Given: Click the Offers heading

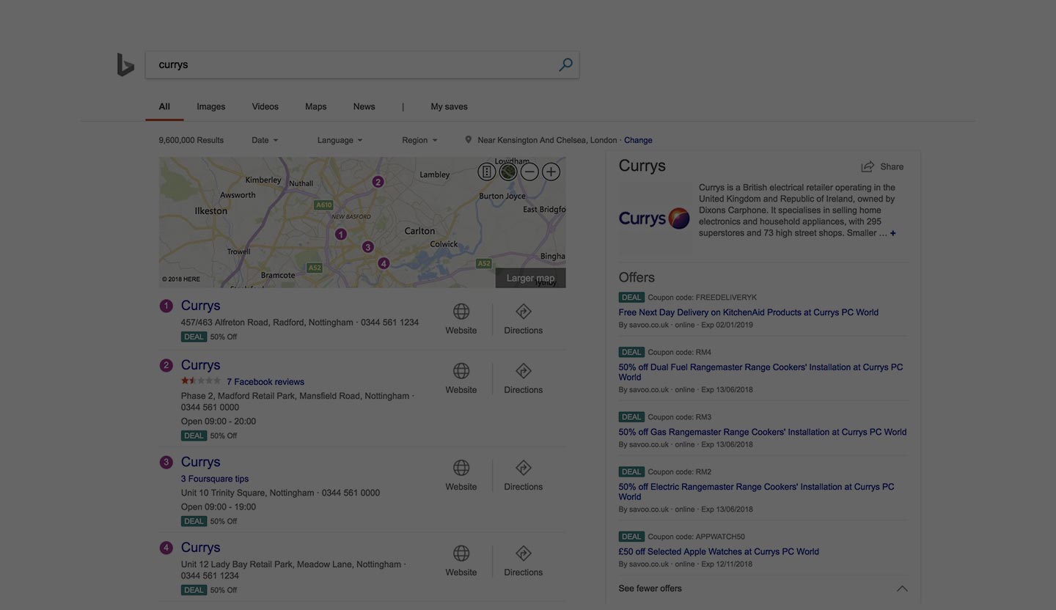Looking at the screenshot, I should (637, 278).
